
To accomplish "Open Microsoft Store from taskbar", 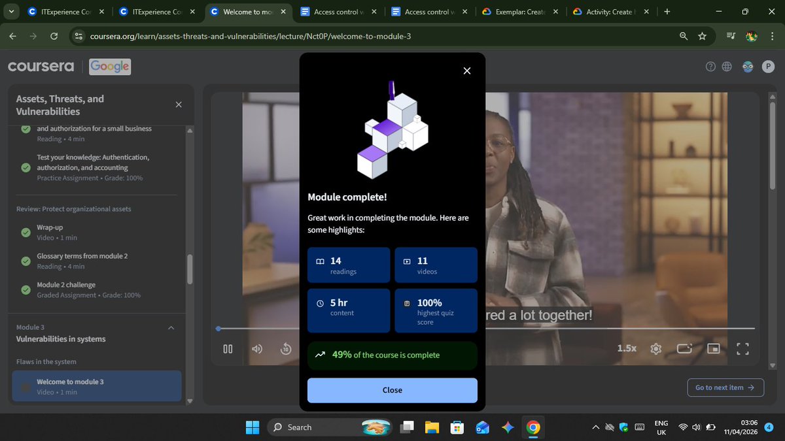I will pos(457,427).
